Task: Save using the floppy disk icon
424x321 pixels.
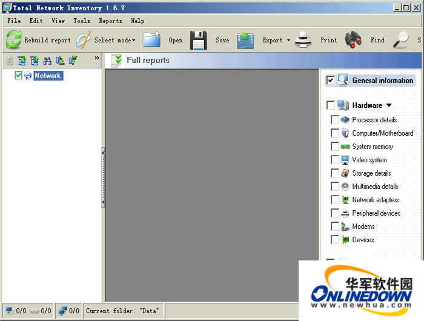Action: (199, 40)
